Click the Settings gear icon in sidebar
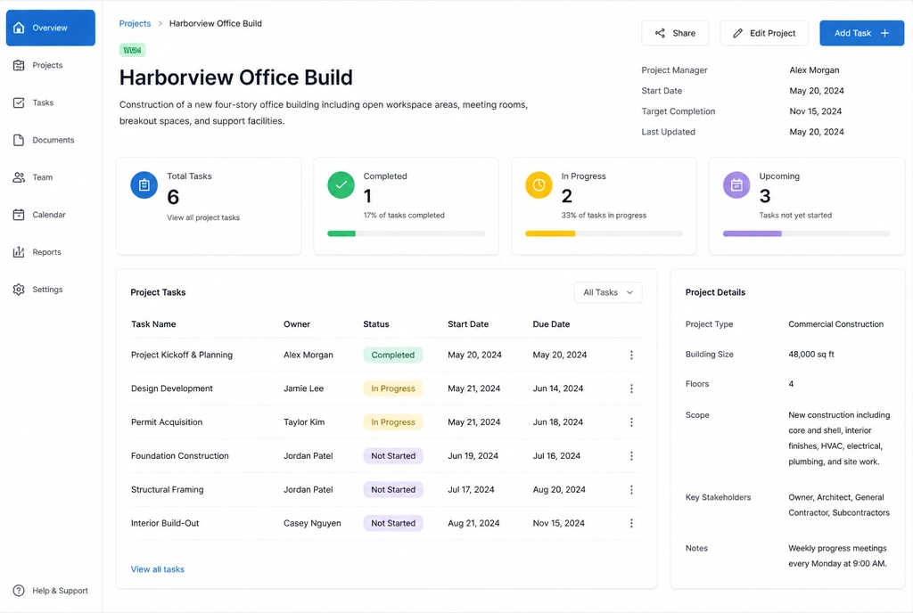Viewport: 913px width, 613px height. pos(19,289)
